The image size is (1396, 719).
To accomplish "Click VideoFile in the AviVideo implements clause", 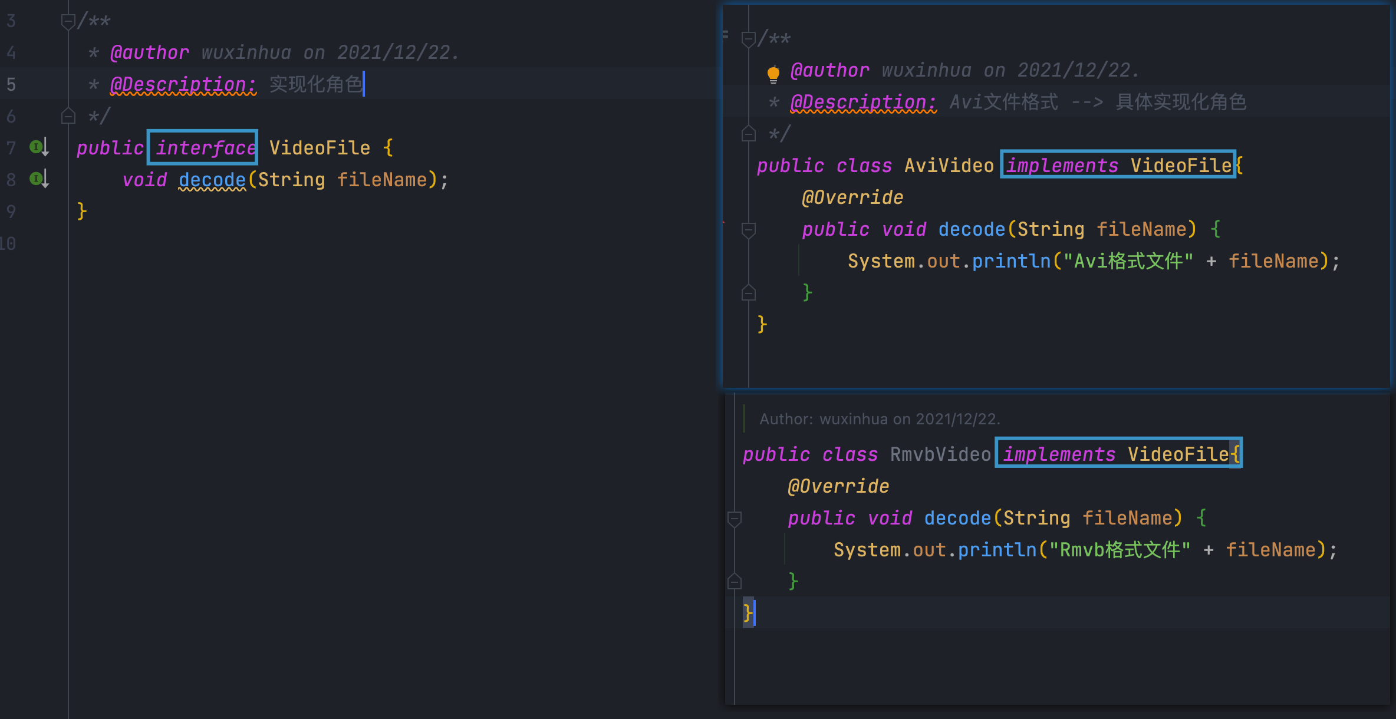I will tap(1180, 166).
